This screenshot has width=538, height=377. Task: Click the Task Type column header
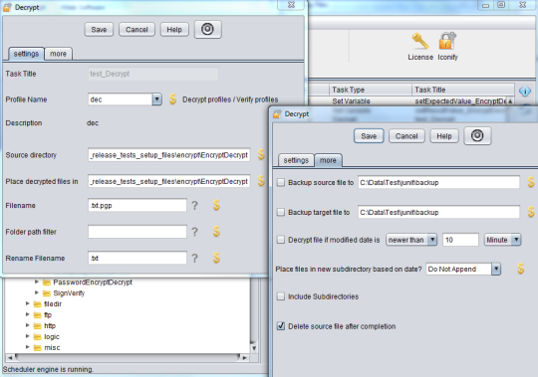371,90
